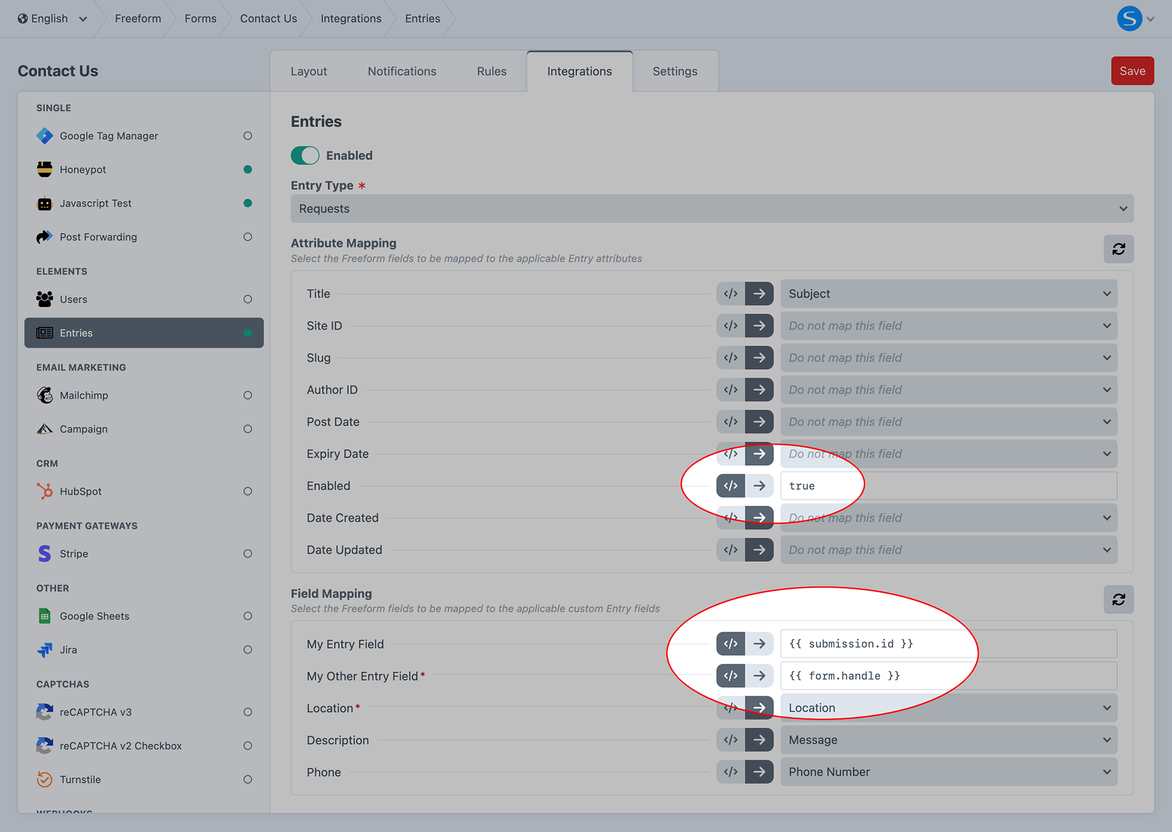Image resolution: width=1172 pixels, height=832 pixels.
Task: Switch to the Notifications tab
Action: (402, 71)
